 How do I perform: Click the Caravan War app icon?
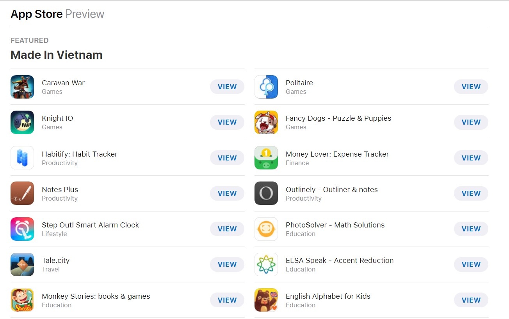[x=22, y=86]
